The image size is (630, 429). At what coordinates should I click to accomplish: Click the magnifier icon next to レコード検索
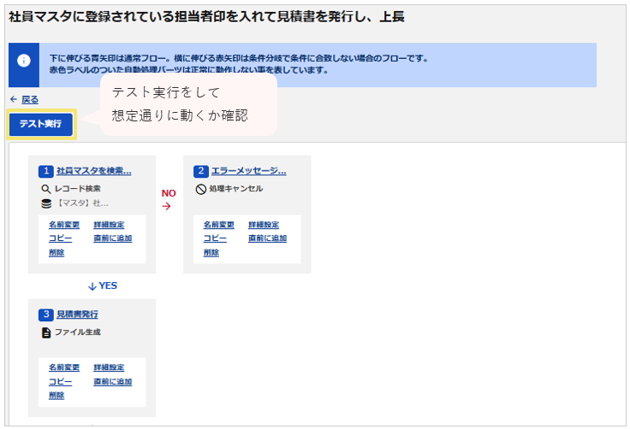(46, 189)
